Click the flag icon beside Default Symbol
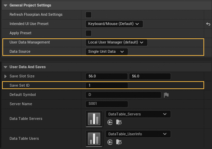This screenshot has height=149, width=212. point(166,95)
